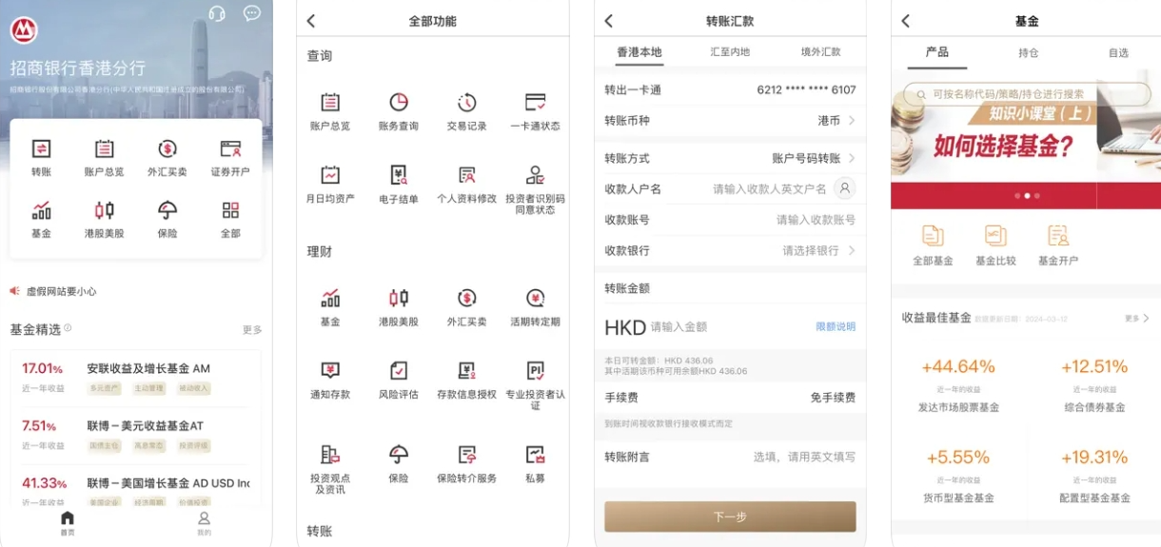Open 投资观点及资讯 in 全部功能
The width and height of the screenshot is (1161, 547).
330,469
